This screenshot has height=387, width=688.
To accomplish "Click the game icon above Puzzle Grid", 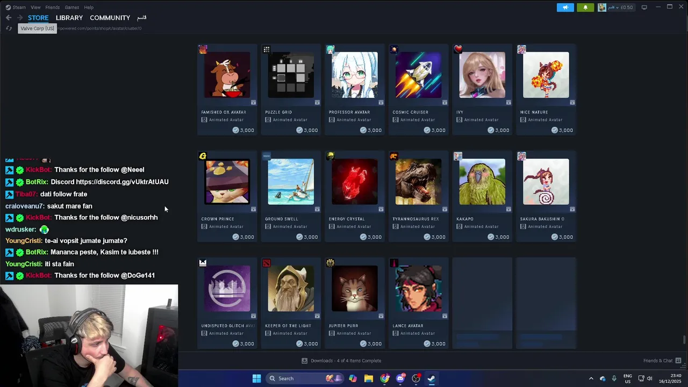I will [266, 49].
